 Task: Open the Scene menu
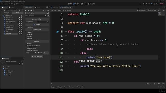2,4
